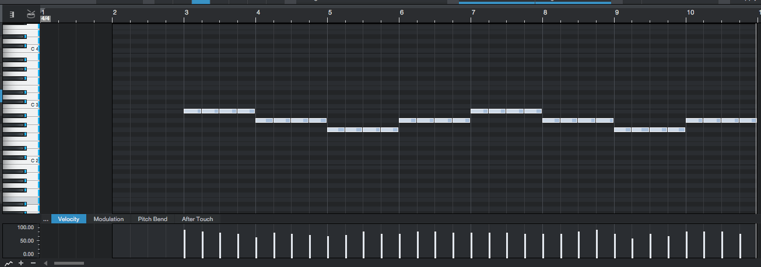The height and width of the screenshot is (267, 761).
Task: Jump to bar 3 on the ruler
Action: click(x=186, y=12)
